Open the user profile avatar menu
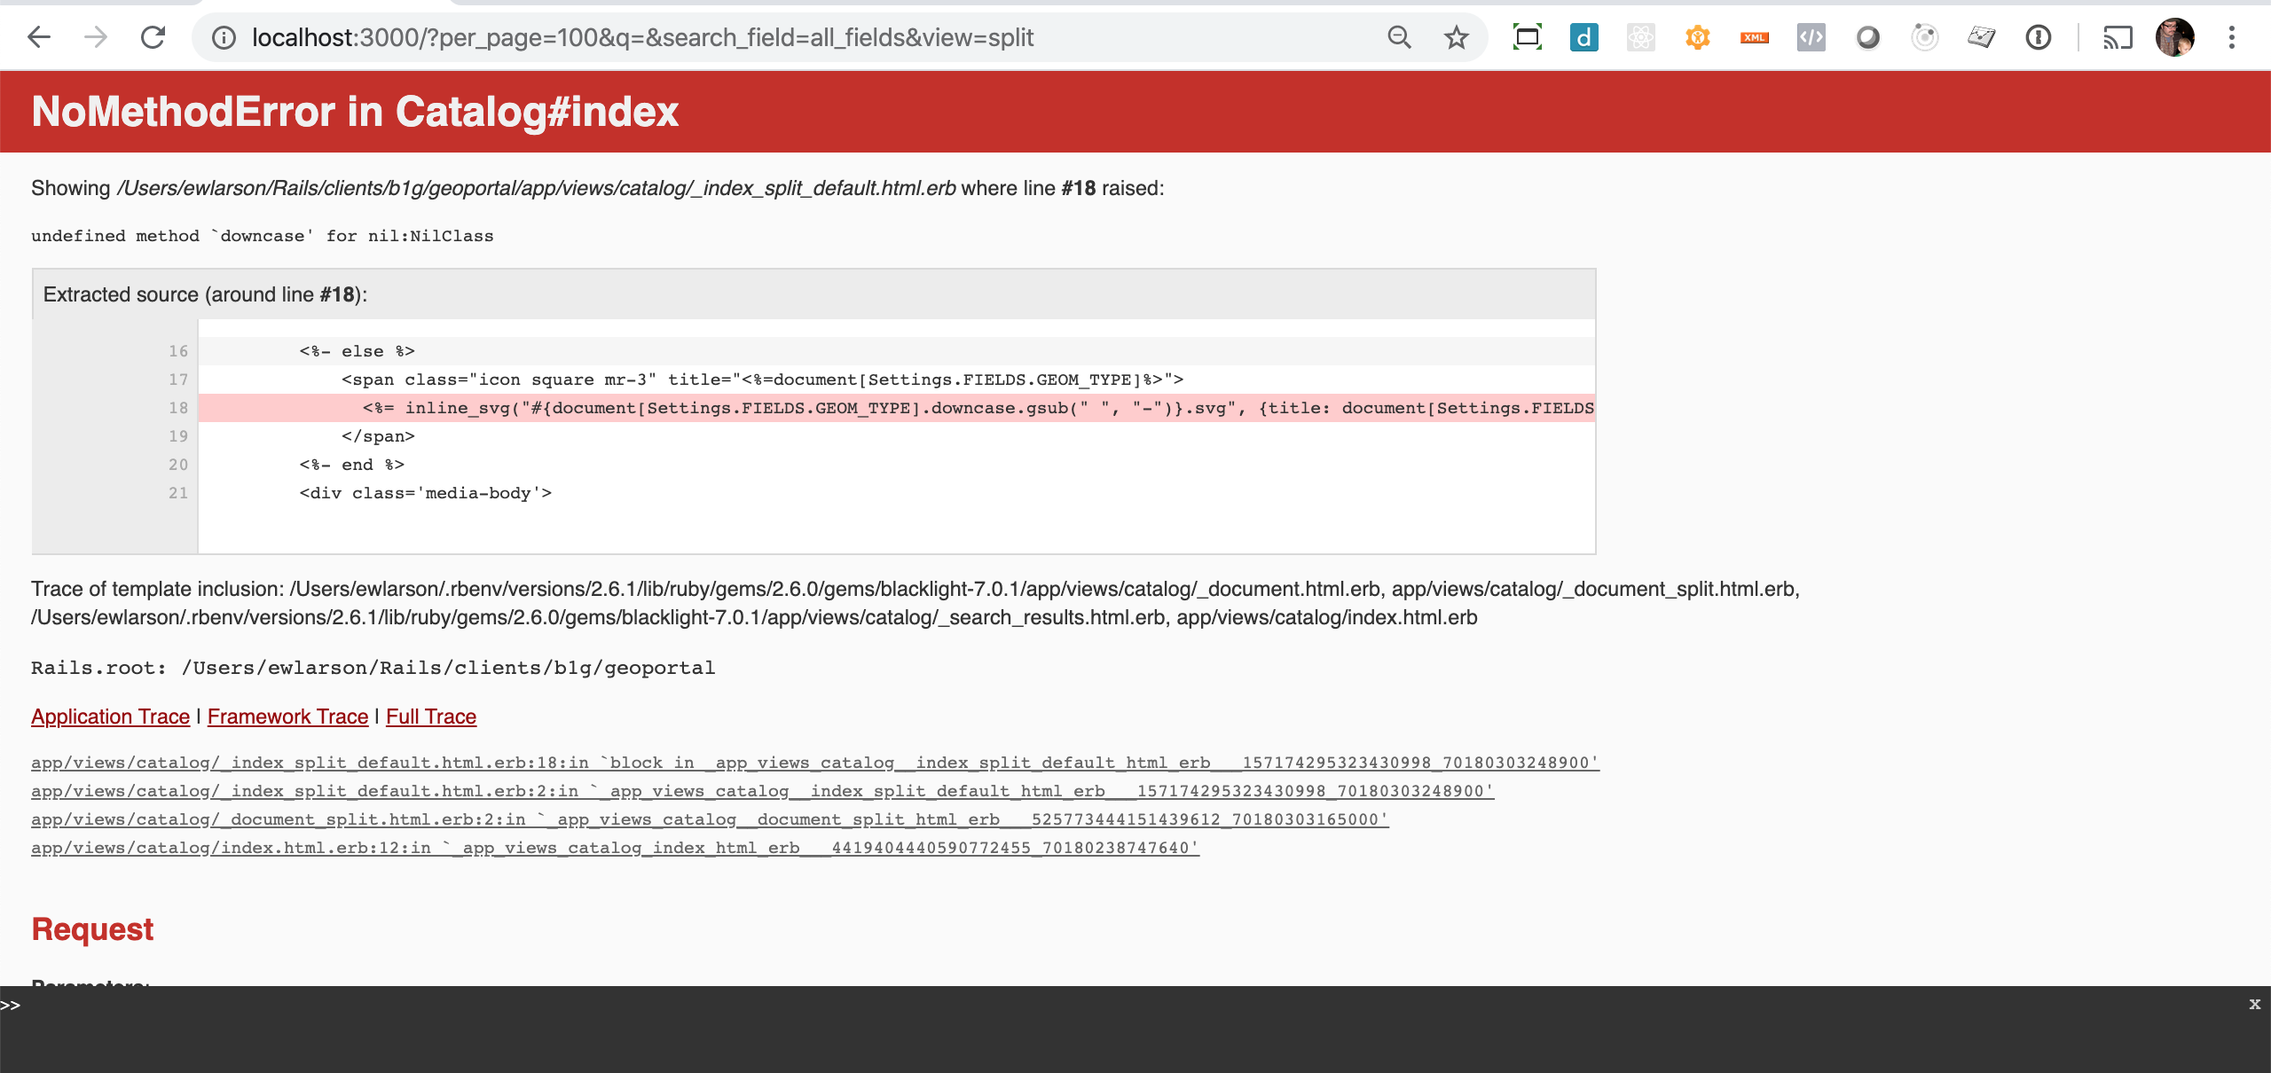The height and width of the screenshot is (1073, 2271). (2174, 37)
